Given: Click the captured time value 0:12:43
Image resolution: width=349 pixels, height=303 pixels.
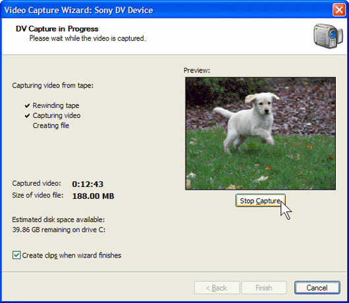Looking at the screenshot, I should 88,184.
